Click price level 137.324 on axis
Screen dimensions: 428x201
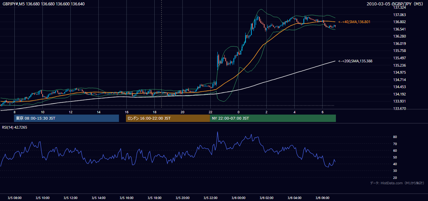(x=400, y=7)
